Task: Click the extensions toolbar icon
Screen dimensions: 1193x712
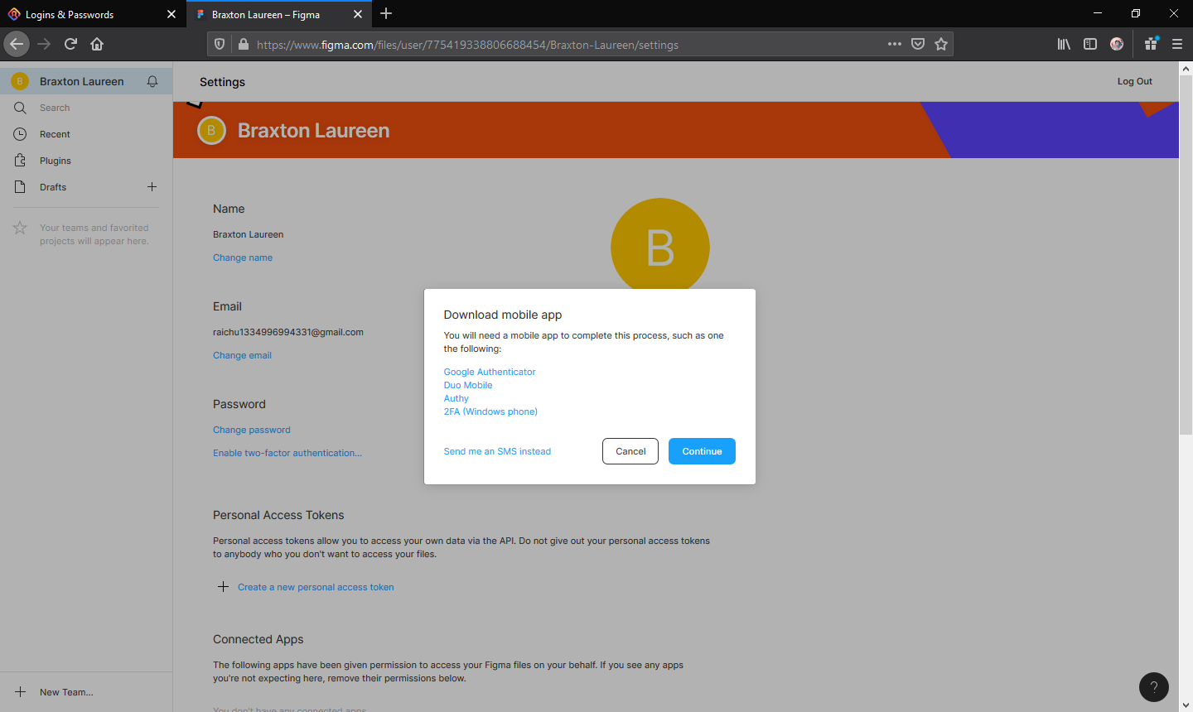Action: tap(1151, 44)
